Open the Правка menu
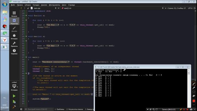197x111 pixels. (x=20, y=5)
